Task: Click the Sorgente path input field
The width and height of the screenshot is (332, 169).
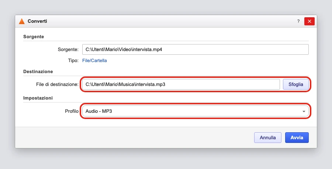Action: point(195,49)
